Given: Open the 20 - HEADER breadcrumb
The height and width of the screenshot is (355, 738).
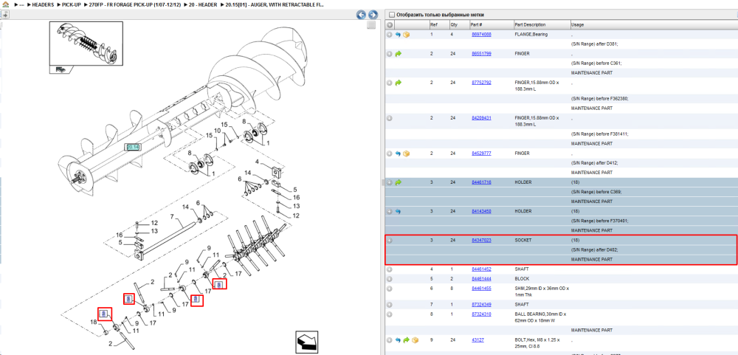Looking at the screenshot, I should pyautogui.click(x=204, y=4).
